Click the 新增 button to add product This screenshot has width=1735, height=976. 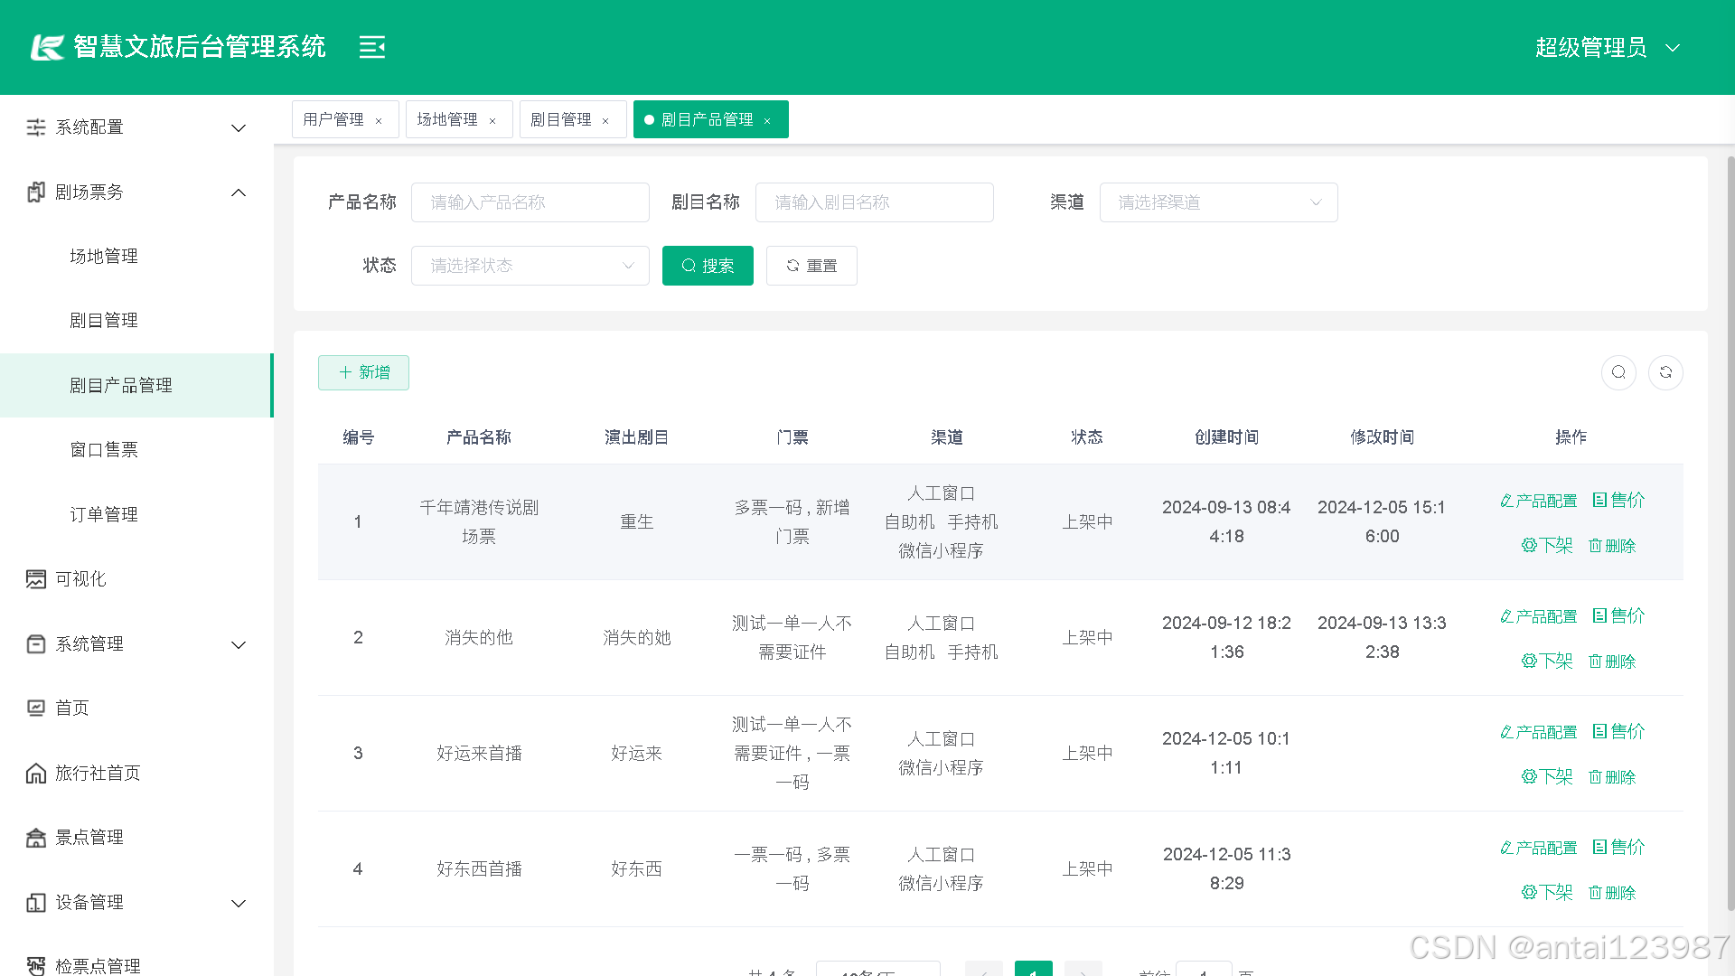tap(363, 371)
